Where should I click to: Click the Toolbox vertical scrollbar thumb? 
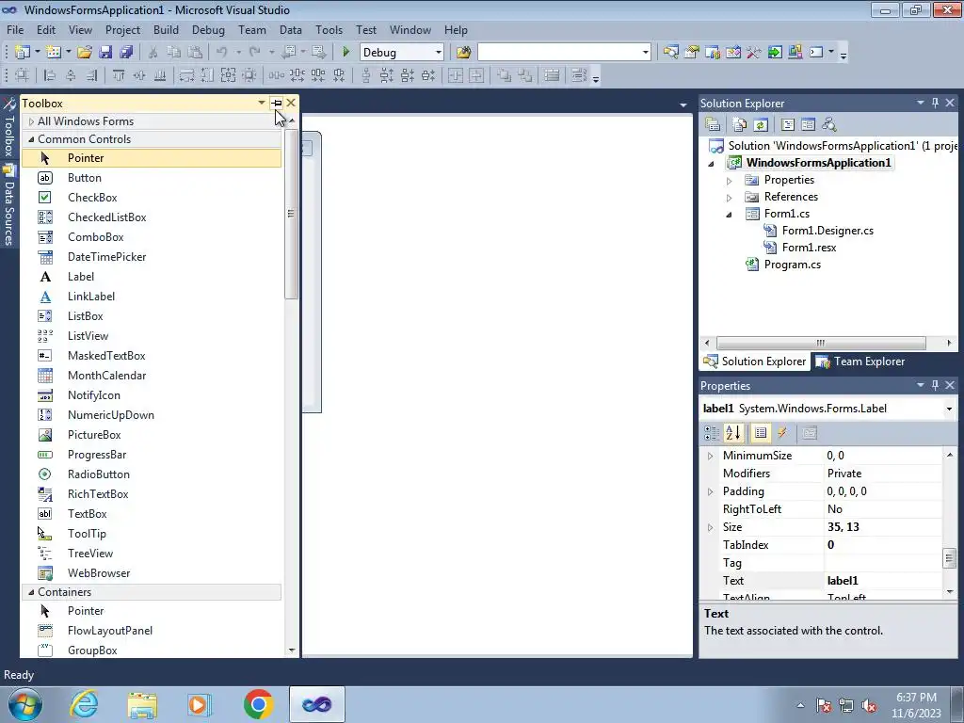click(292, 214)
